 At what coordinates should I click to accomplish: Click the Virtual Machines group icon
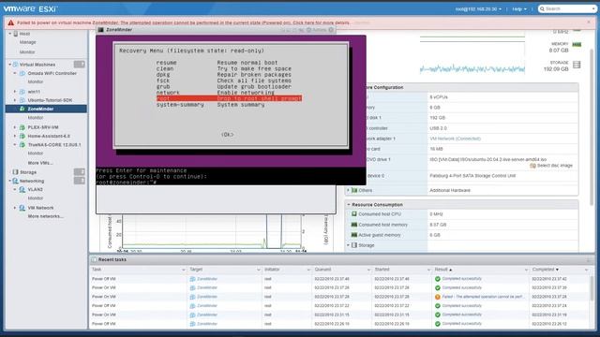[15, 65]
